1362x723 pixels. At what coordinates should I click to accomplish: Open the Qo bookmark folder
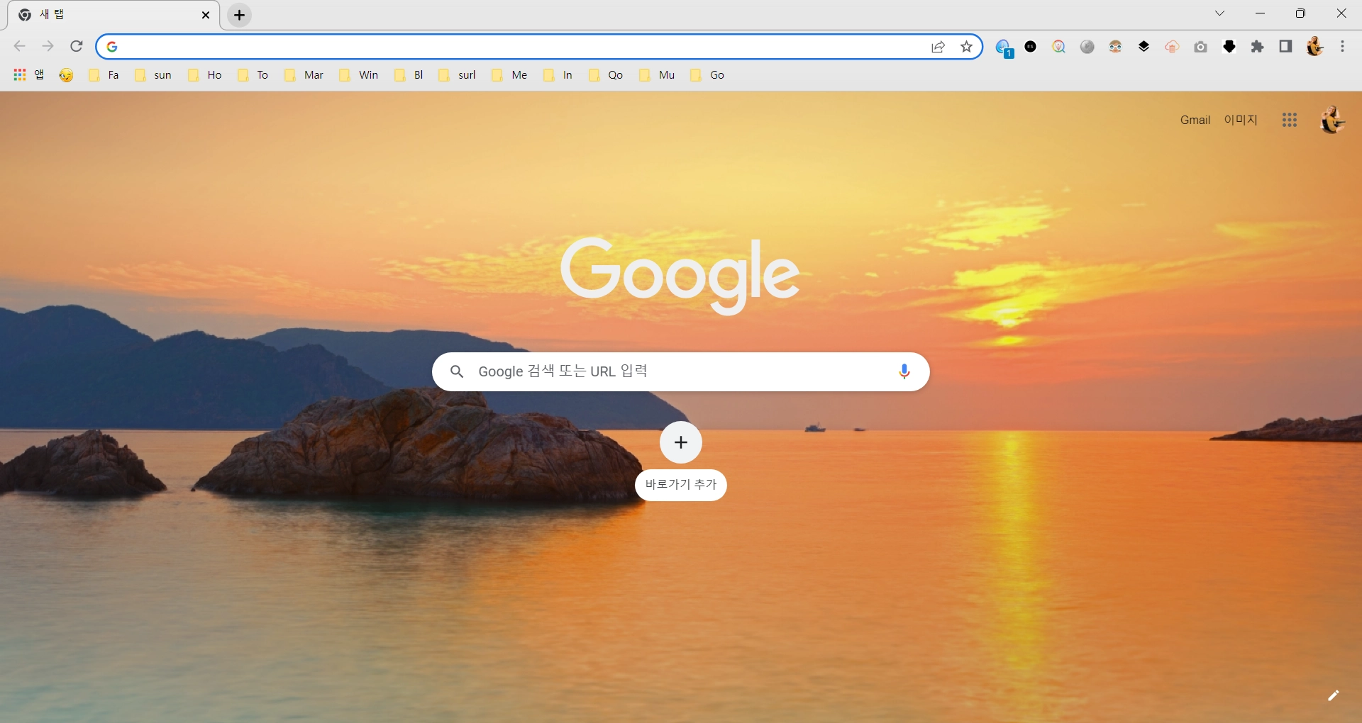[x=606, y=75]
